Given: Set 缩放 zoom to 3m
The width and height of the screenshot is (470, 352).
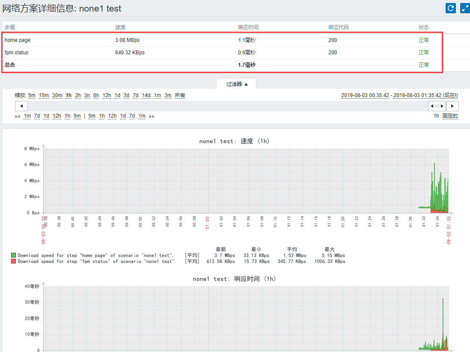Looking at the screenshot, I should [168, 95].
